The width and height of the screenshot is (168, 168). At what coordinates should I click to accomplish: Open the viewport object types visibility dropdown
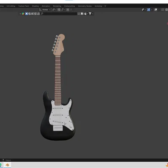click(x=144, y=10)
